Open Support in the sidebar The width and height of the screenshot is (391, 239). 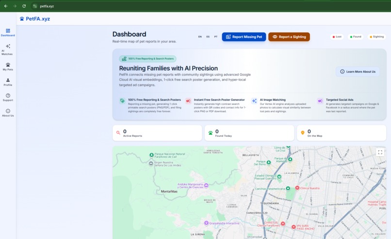(x=8, y=97)
